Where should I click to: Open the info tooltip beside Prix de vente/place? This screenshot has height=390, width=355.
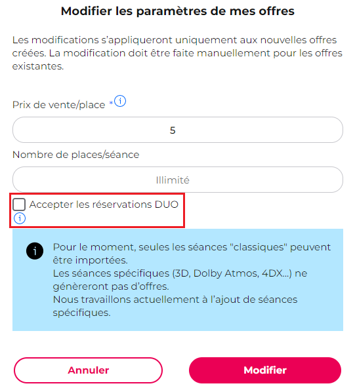120,101
